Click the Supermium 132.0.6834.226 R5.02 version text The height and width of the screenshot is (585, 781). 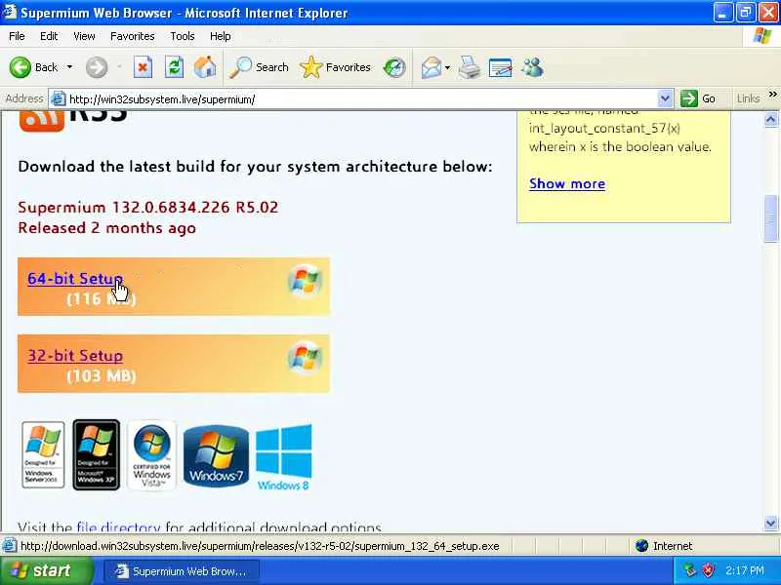pyautogui.click(x=148, y=207)
